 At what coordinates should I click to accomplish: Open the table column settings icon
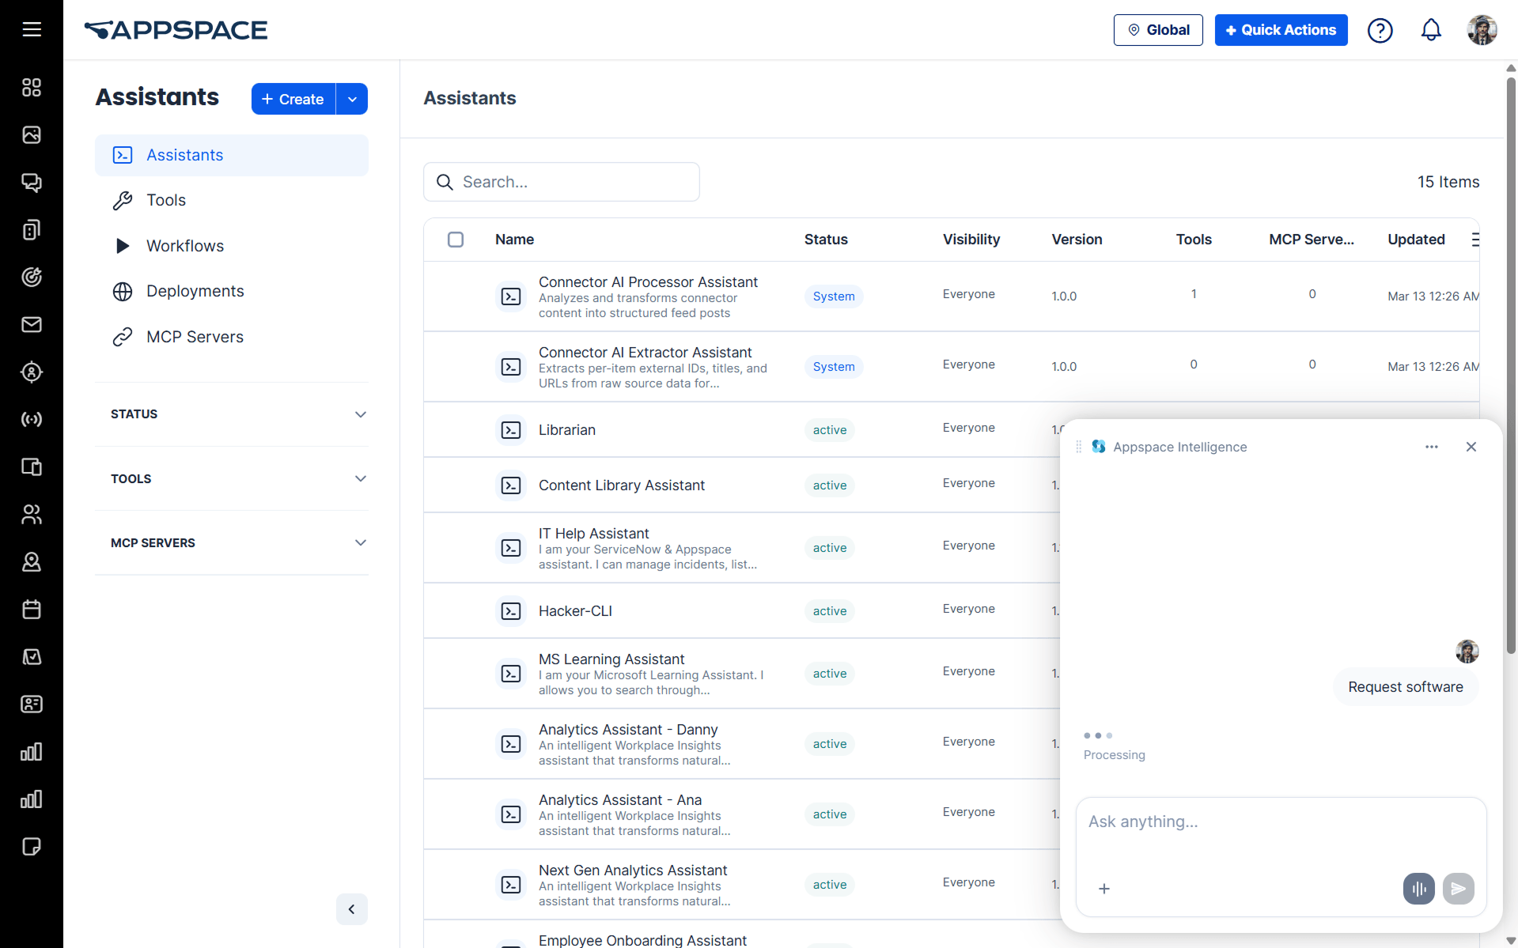tap(1474, 240)
